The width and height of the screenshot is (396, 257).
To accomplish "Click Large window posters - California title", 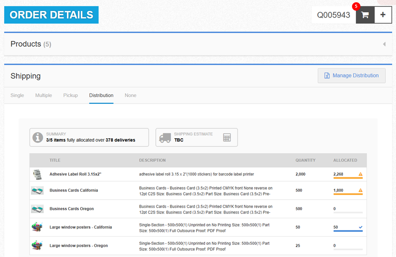I will (80, 227).
